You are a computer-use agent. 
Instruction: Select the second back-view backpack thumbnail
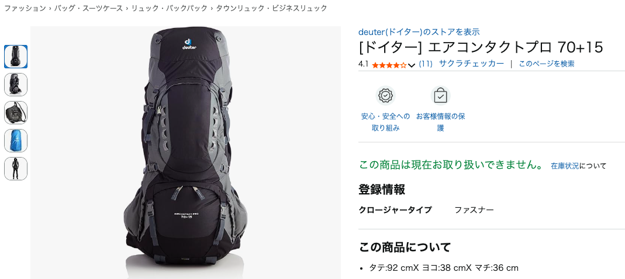click(16, 85)
